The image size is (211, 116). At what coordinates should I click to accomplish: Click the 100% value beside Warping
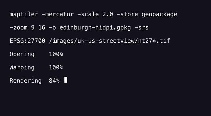coord(56,68)
